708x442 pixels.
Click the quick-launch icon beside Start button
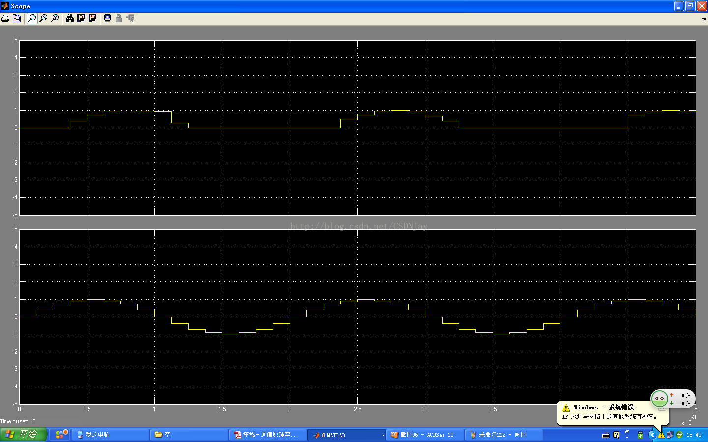click(x=60, y=434)
